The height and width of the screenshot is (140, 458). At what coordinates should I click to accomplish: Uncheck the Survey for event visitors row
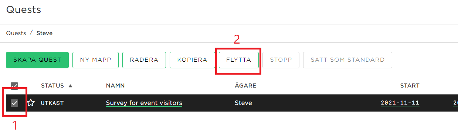pos(14,103)
